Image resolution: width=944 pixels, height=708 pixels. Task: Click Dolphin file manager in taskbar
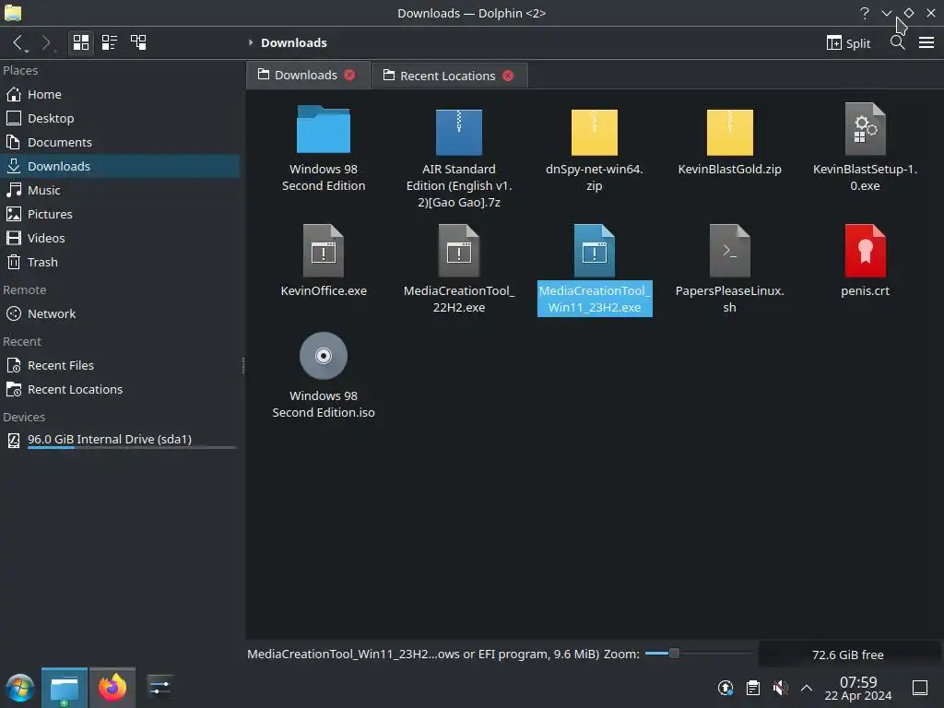[65, 688]
